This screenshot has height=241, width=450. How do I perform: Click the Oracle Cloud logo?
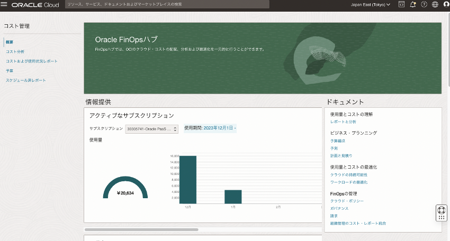pyautogui.click(x=35, y=5)
